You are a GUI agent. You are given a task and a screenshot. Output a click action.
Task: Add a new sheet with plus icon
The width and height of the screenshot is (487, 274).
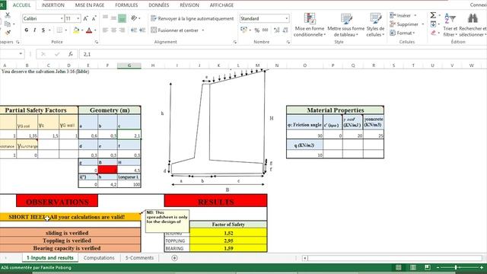pyautogui.click(x=174, y=258)
